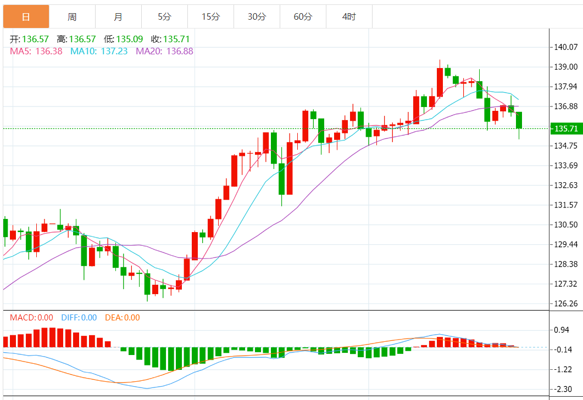Click the MA5: 136.38 indicator label
Viewport: 583px width, 400px height.
36,51
